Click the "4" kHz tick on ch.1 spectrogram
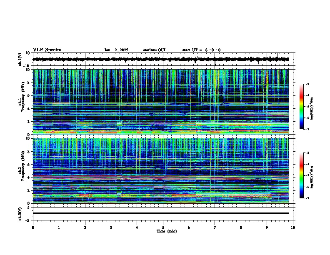Viewport: 330px width, 255px height. click(29, 109)
